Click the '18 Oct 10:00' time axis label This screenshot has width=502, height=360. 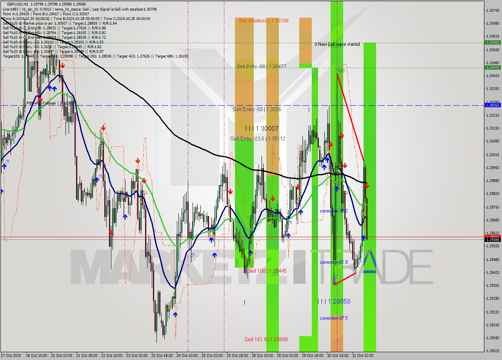point(36,356)
